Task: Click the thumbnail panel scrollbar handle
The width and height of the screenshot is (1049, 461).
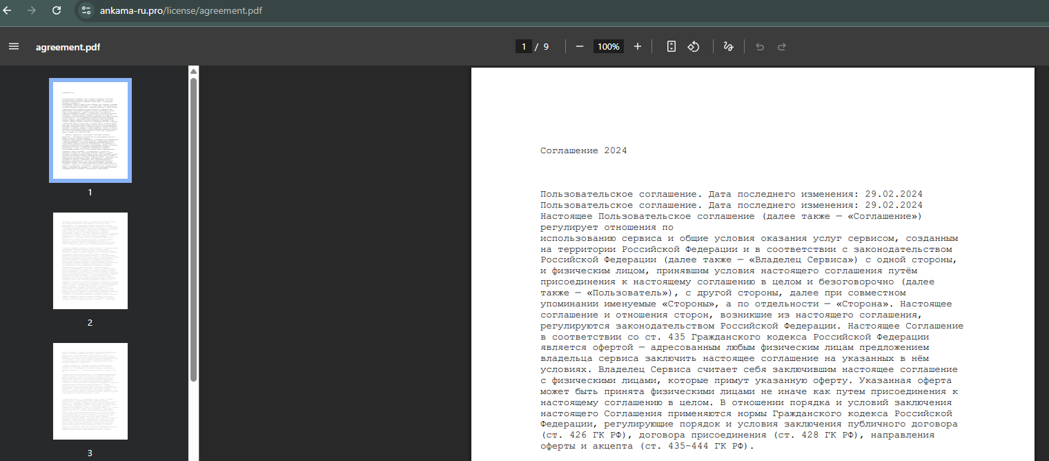Action: 194,228
